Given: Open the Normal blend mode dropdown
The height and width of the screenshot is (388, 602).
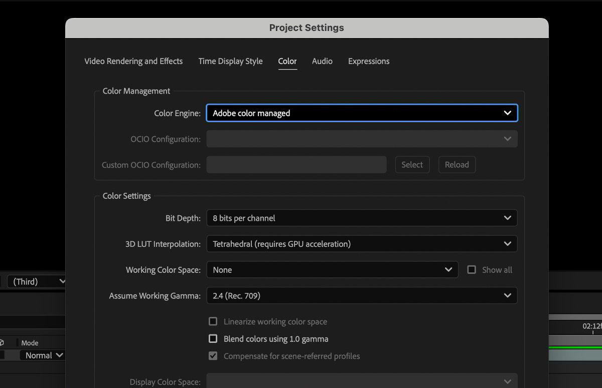Looking at the screenshot, I should (x=43, y=355).
